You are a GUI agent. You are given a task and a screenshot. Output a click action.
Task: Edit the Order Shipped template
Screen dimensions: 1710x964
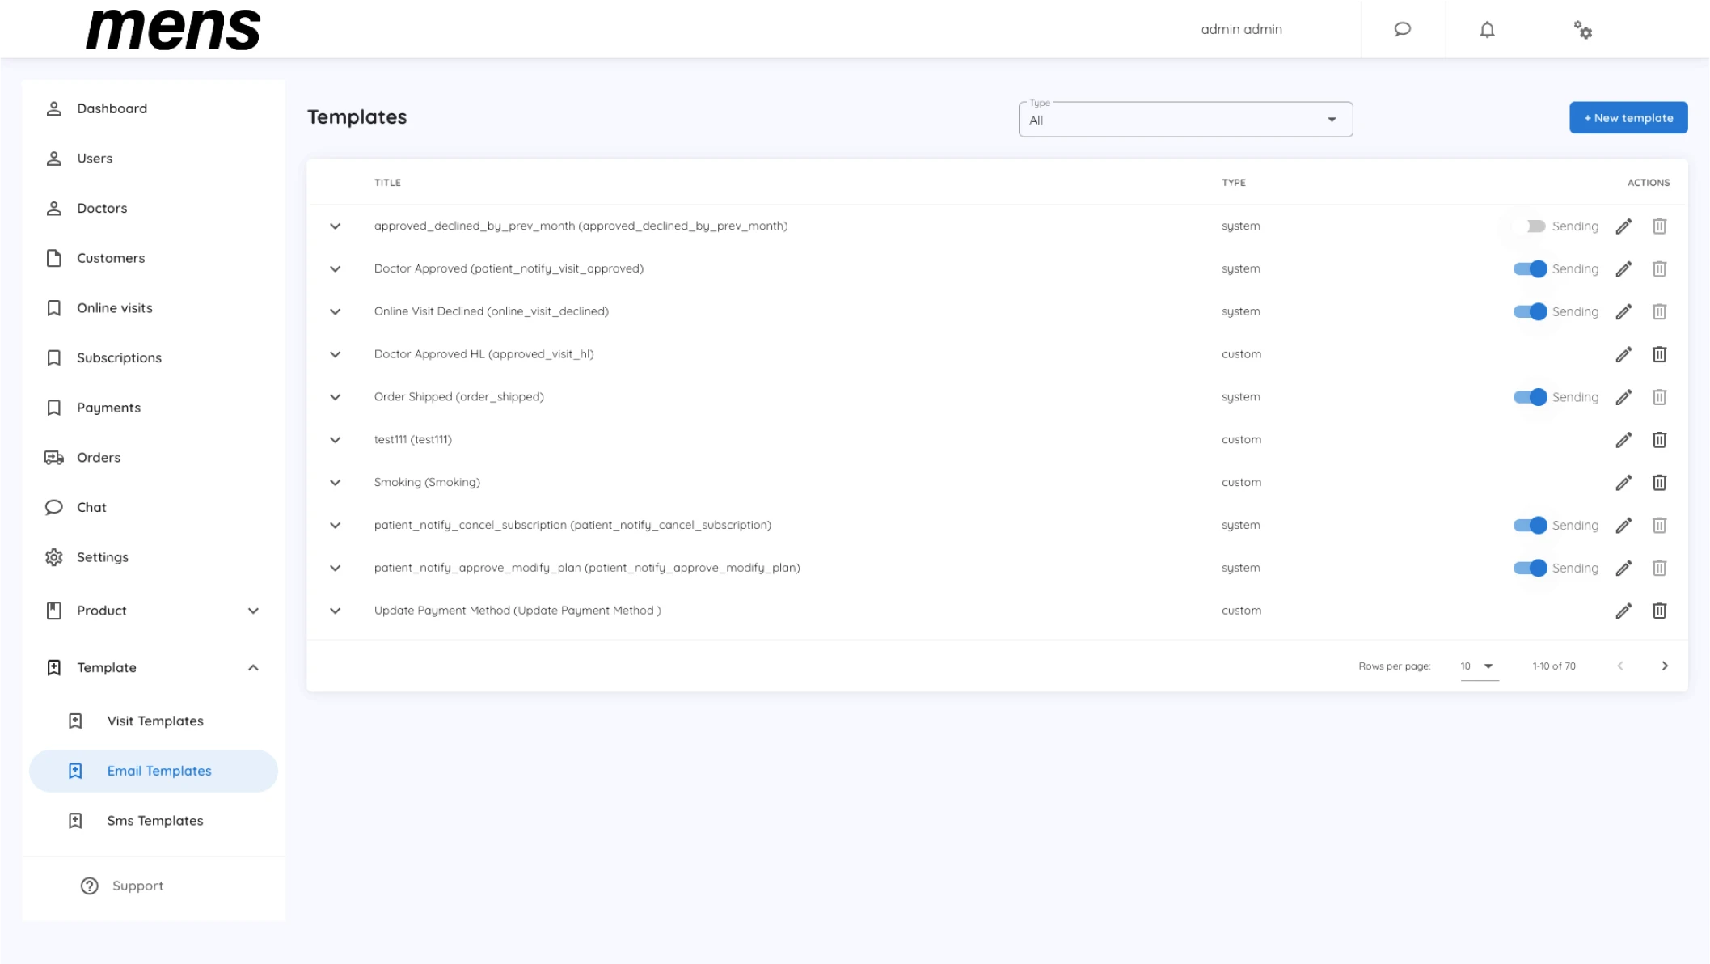(x=1623, y=397)
